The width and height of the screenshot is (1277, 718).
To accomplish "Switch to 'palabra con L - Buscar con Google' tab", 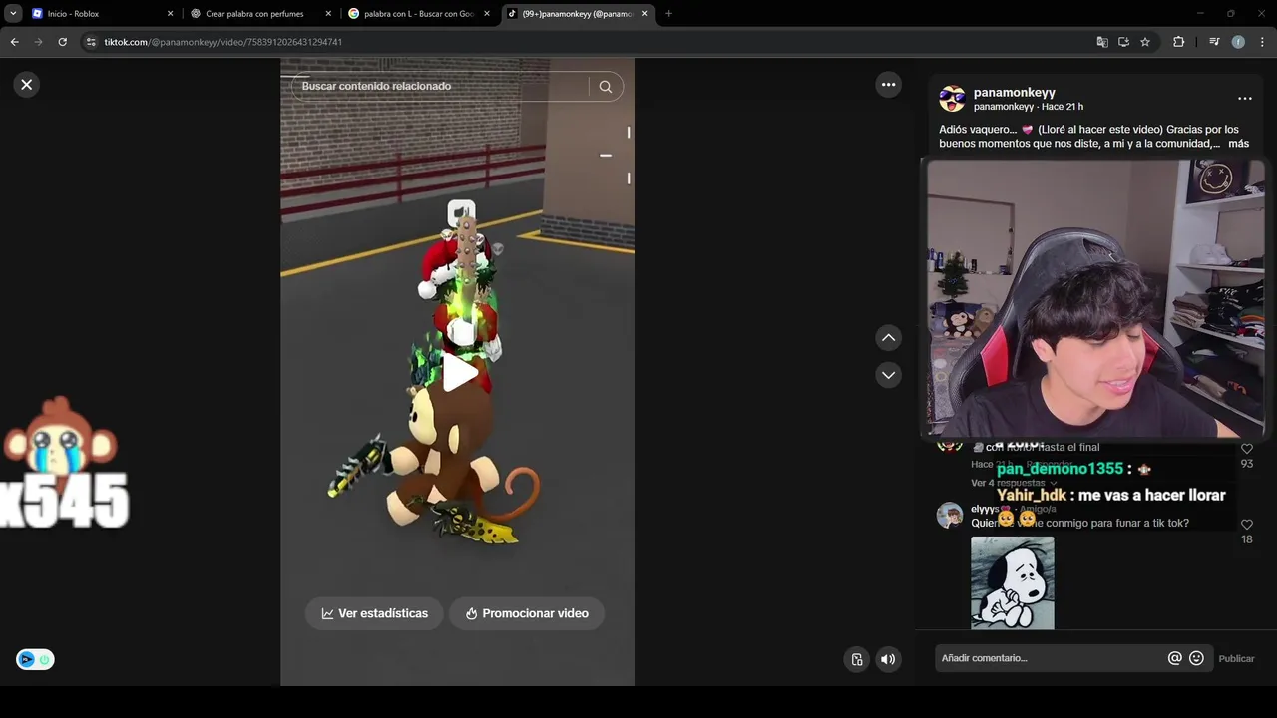I will pos(419,14).
